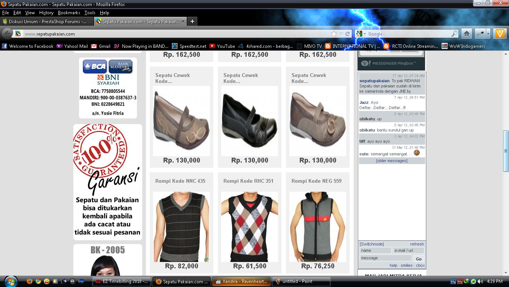This screenshot has height=287, width=509.
Task: Open the address bar history dropdown arrow
Action: click(341, 34)
